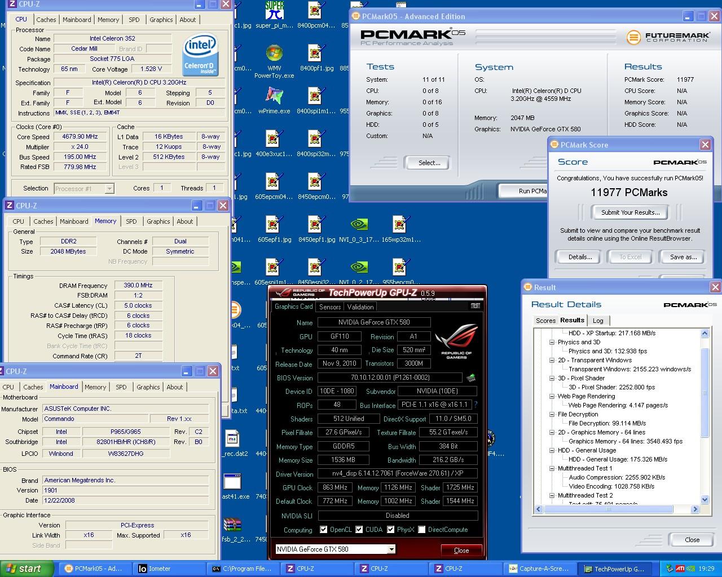Collapse the 3D - Pixel Shader node
The width and height of the screenshot is (722, 577).
(552, 378)
